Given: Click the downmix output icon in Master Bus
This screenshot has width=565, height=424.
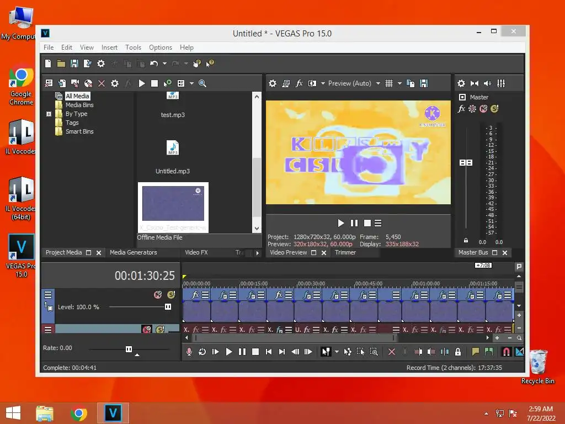Looking at the screenshot, I should (x=474, y=84).
